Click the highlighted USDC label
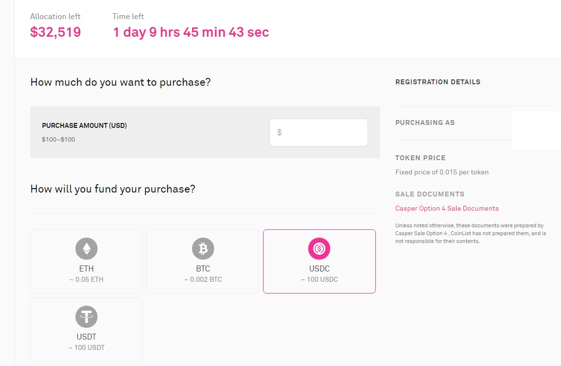This screenshot has height=366, width=561. click(319, 268)
